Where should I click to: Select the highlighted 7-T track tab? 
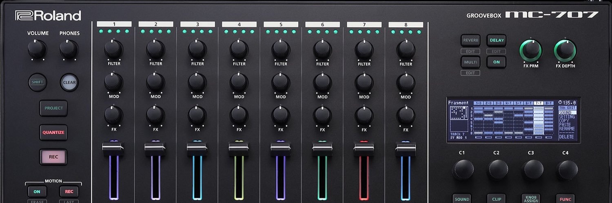[x=539, y=103]
